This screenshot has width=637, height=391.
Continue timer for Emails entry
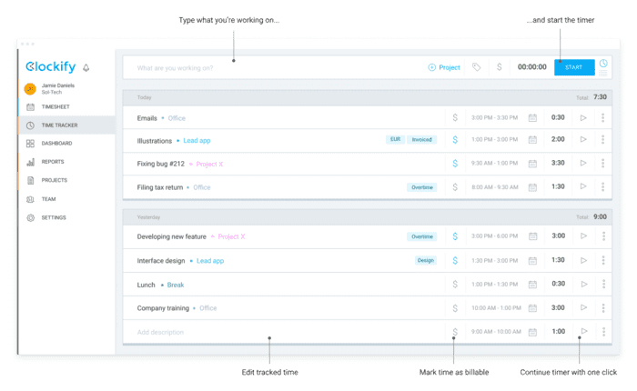tap(583, 117)
